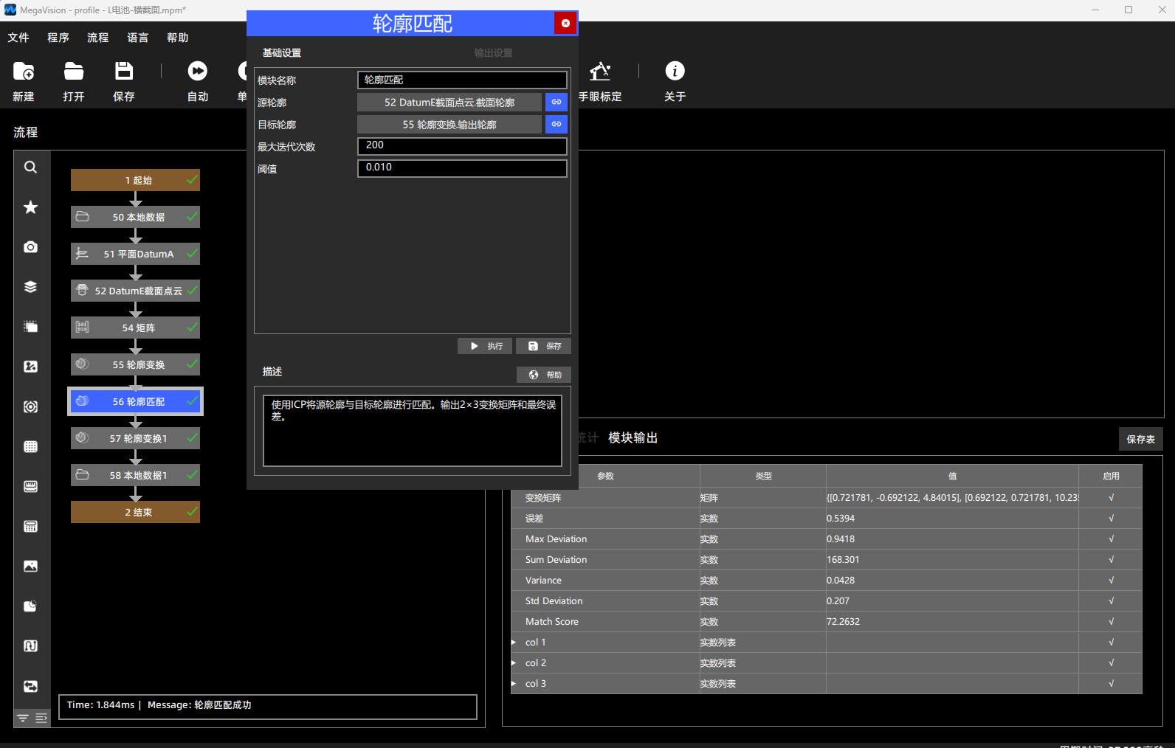The width and height of the screenshot is (1175, 748).
Task: Expand the col 3 row
Action: coord(514,684)
